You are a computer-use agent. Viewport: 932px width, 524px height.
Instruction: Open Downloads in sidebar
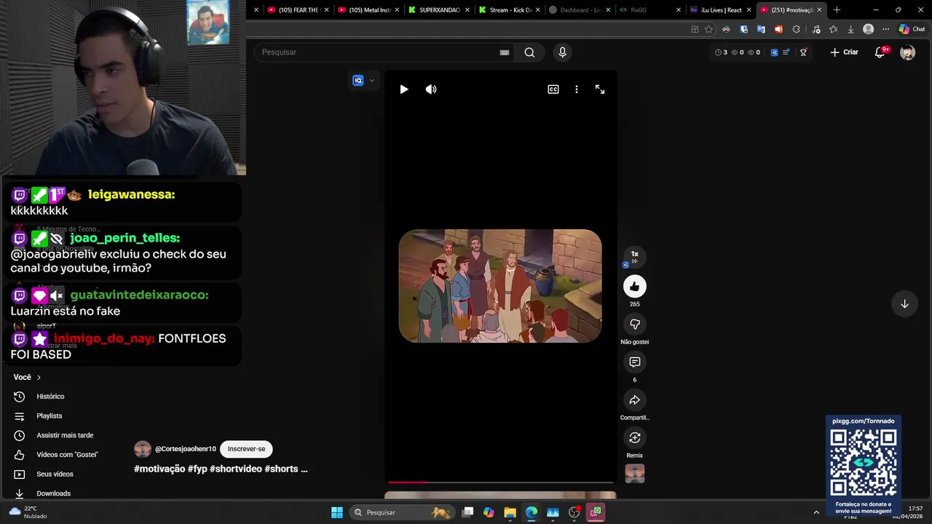click(53, 493)
